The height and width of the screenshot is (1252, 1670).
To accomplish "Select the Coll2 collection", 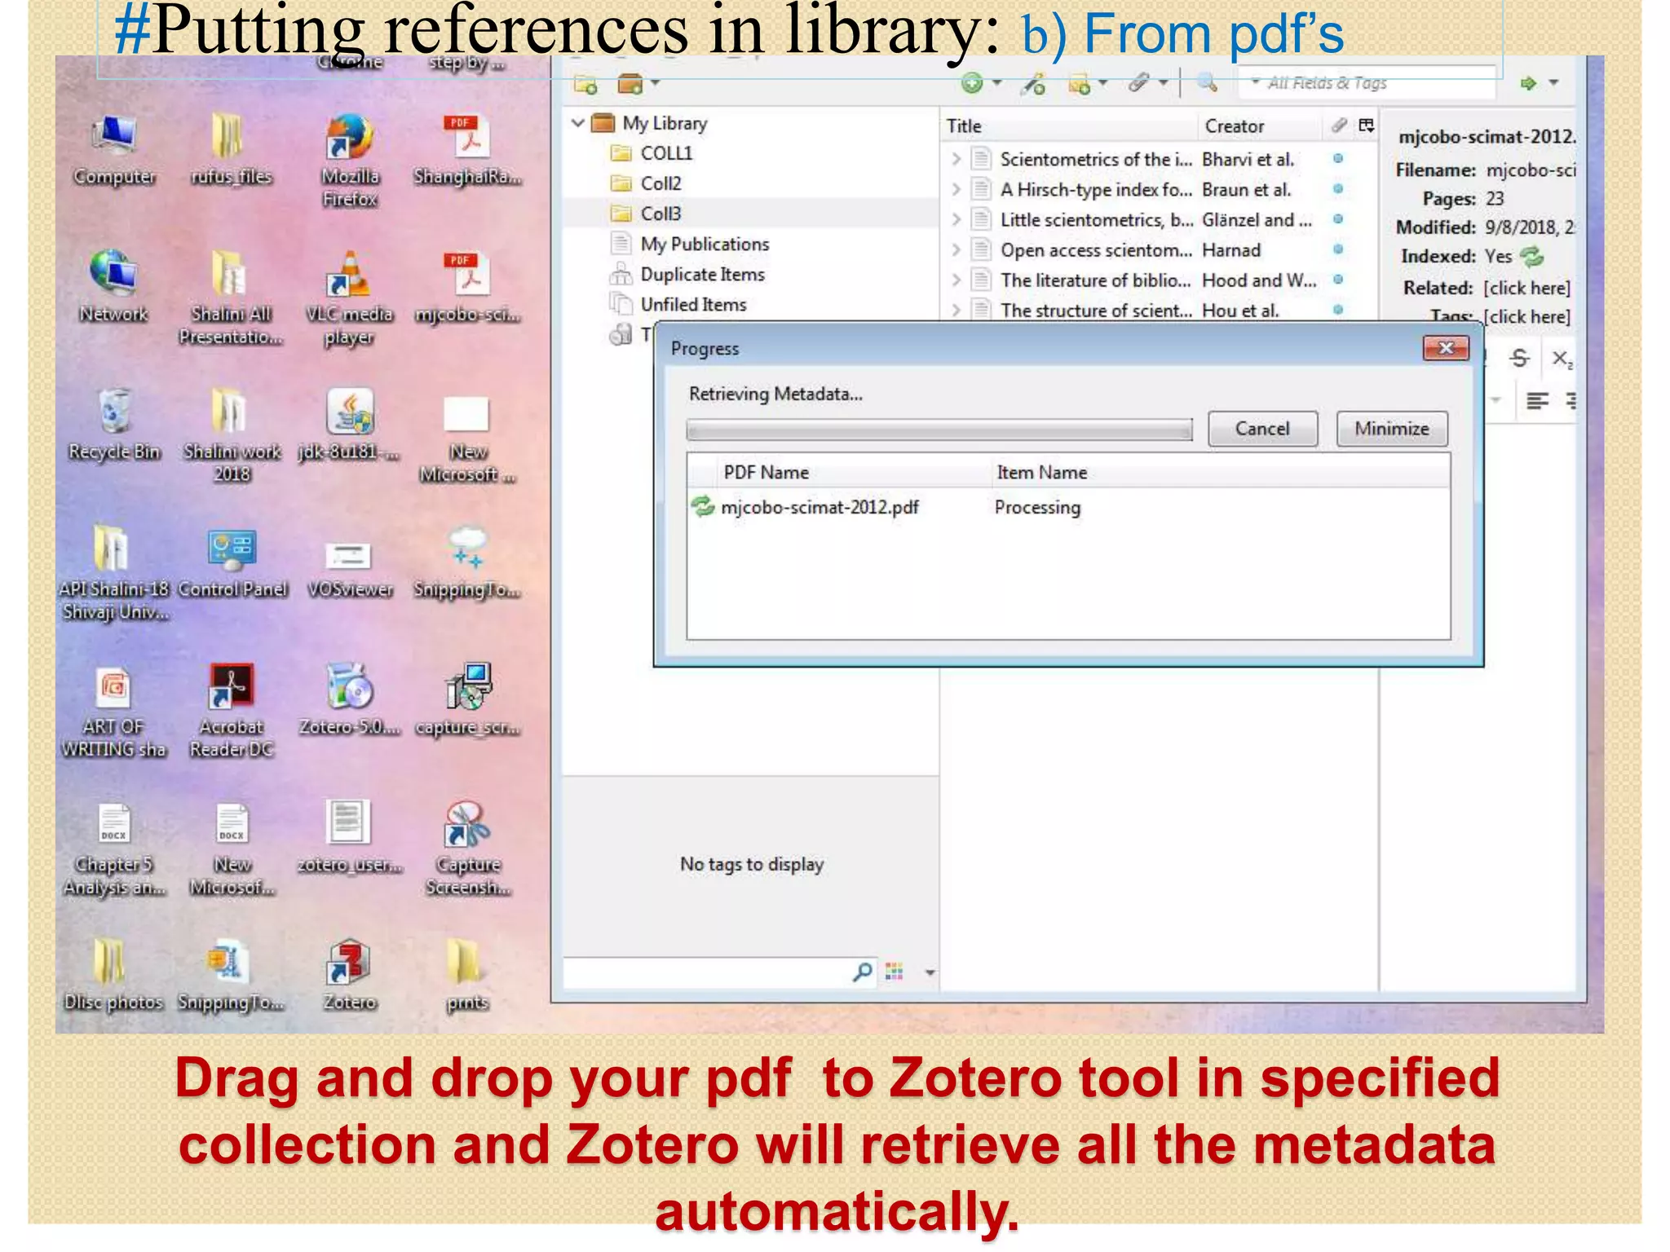I will coord(660,183).
